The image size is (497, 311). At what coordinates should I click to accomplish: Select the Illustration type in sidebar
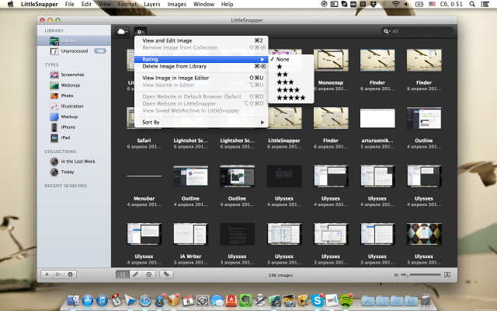tap(72, 106)
